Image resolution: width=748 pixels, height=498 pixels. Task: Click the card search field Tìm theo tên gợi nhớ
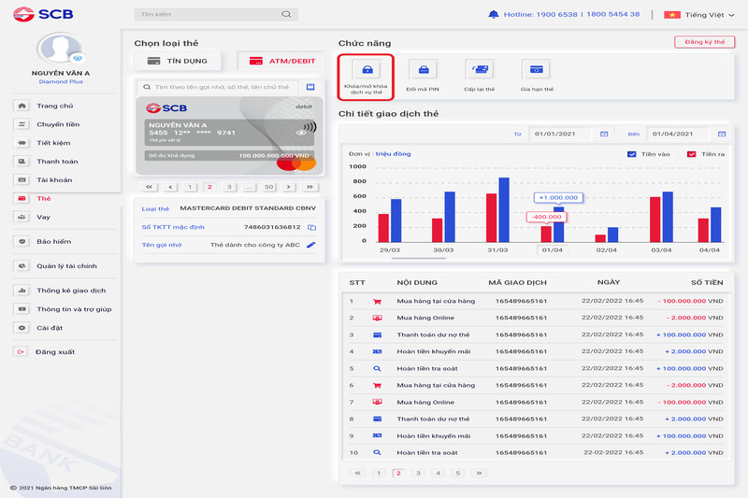point(218,87)
